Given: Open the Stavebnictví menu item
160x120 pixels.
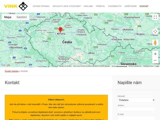Looking at the screenshot, I should [x=115, y=6].
